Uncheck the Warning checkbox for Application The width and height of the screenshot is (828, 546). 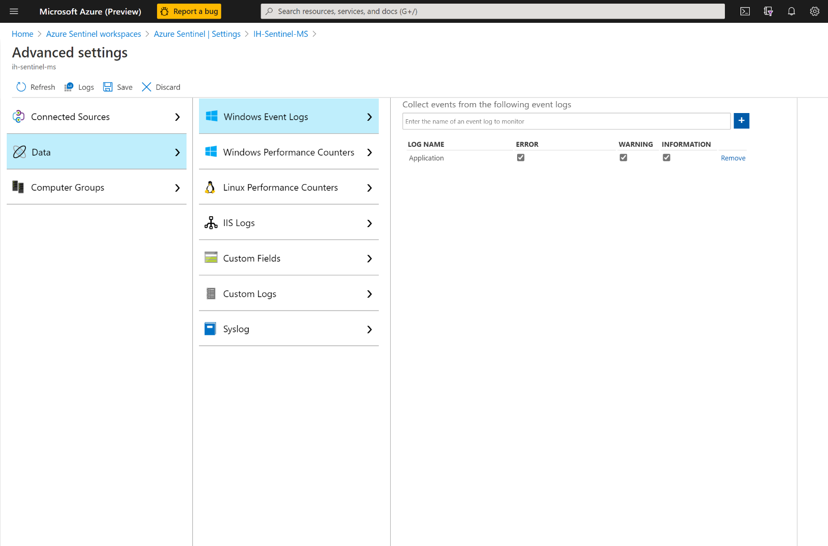(x=623, y=158)
